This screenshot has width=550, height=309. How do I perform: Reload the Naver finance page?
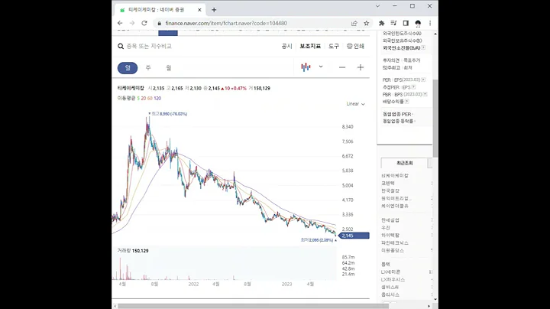(144, 23)
